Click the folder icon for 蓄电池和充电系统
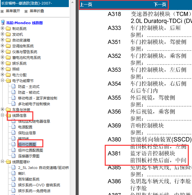 (8, 58)
